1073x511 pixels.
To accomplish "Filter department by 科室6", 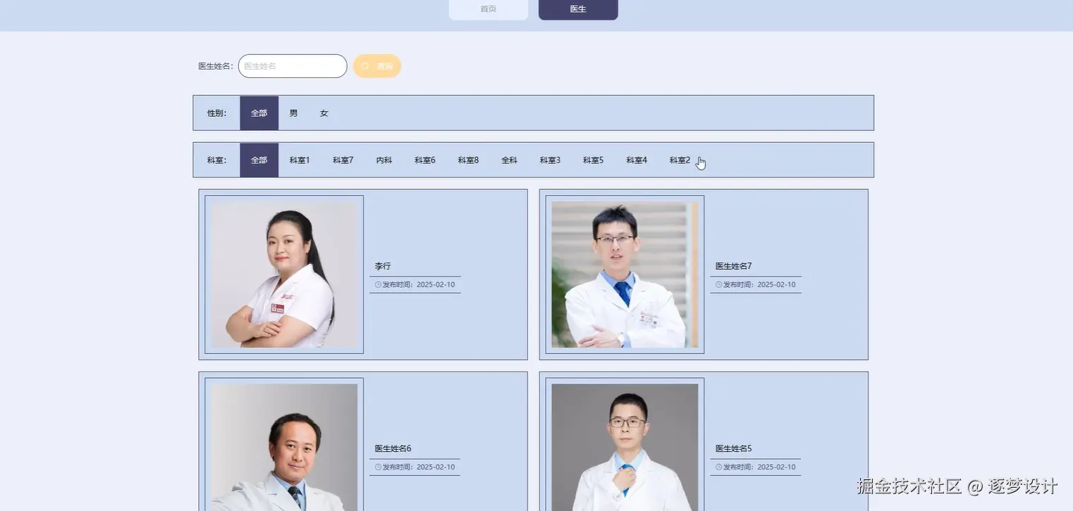I will click(x=425, y=160).
